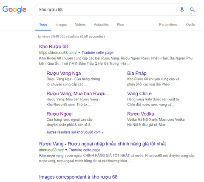Open Paramètres search settings
This screenshot has width=204, height=182.
click(168, 25)
